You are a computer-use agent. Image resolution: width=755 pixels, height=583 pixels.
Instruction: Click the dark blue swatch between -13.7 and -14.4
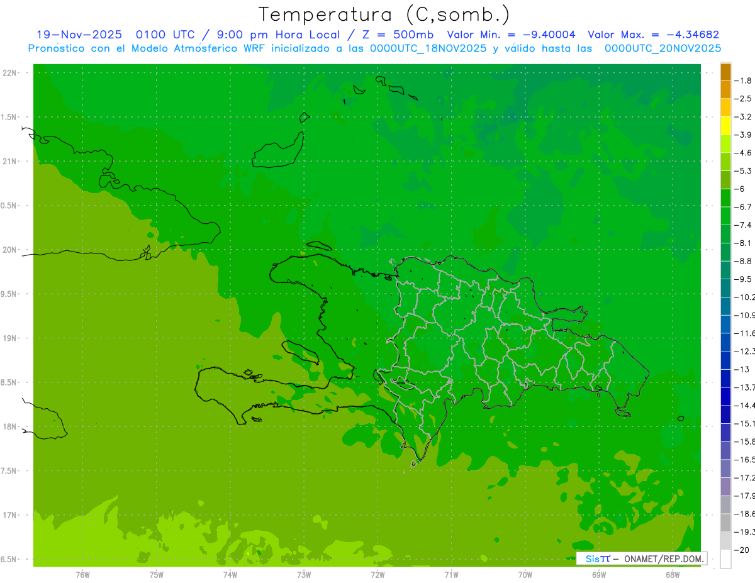pyautogui.click(x=725, y=397)
